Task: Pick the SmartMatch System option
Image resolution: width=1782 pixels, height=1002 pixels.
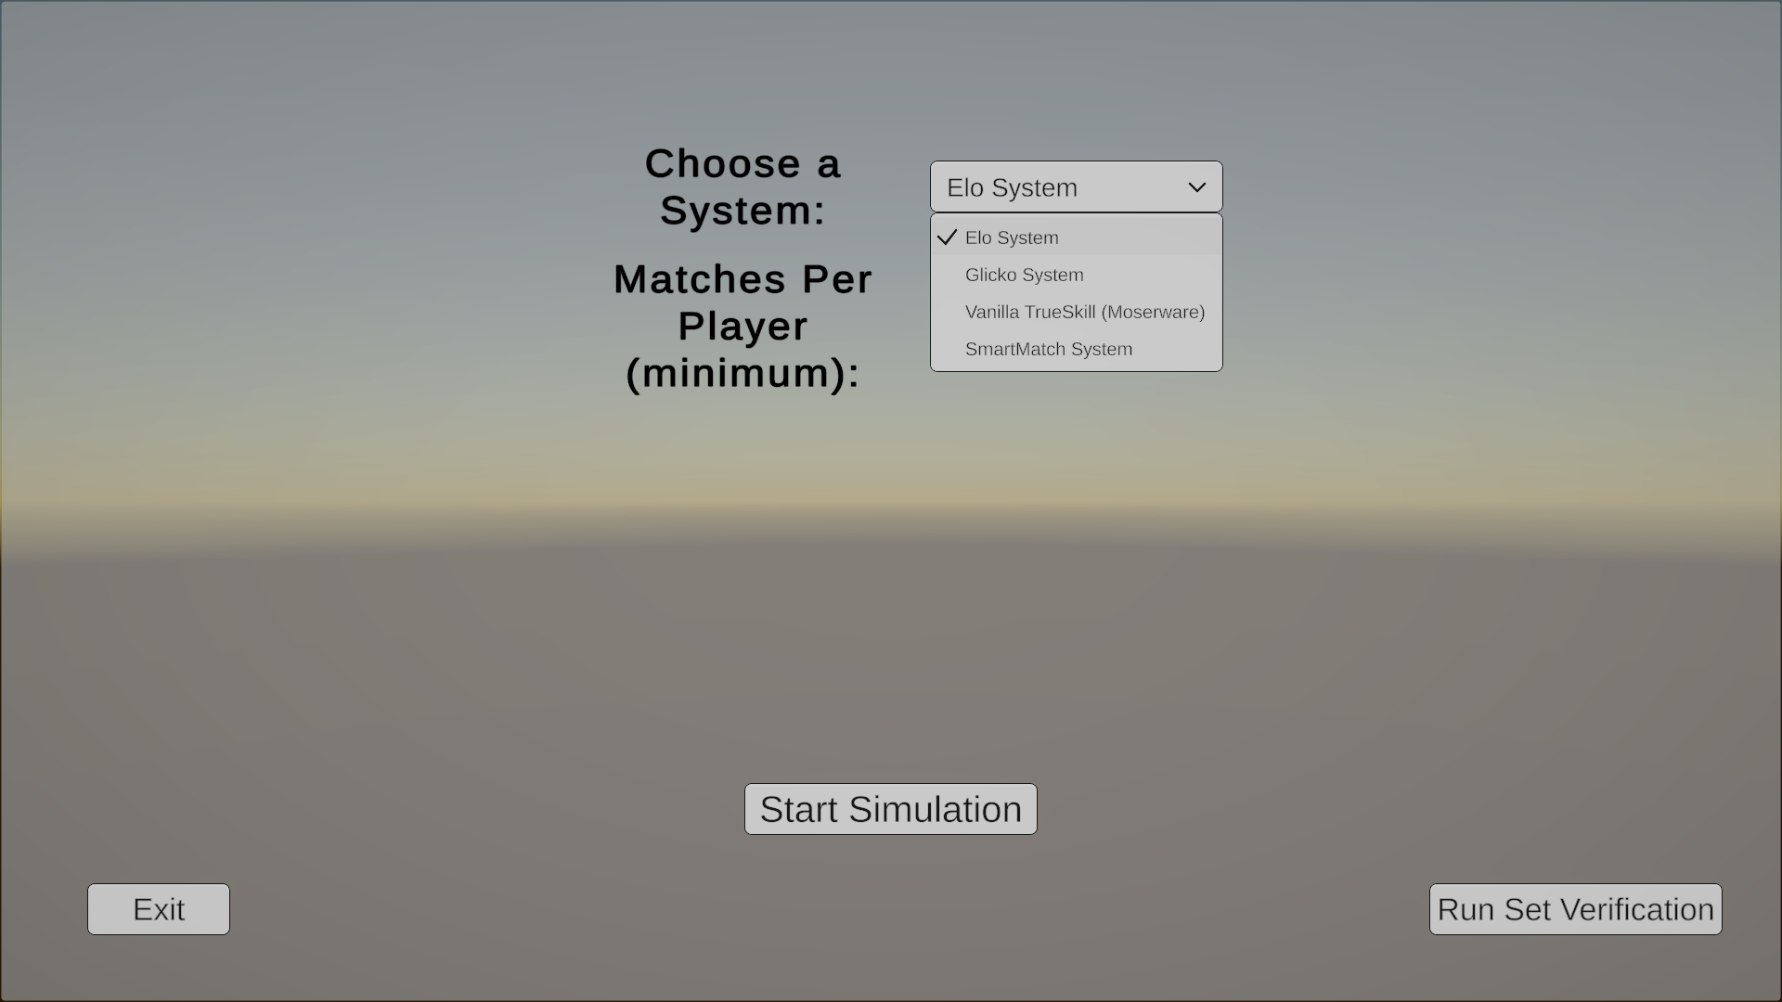Action: [1048, 349]
